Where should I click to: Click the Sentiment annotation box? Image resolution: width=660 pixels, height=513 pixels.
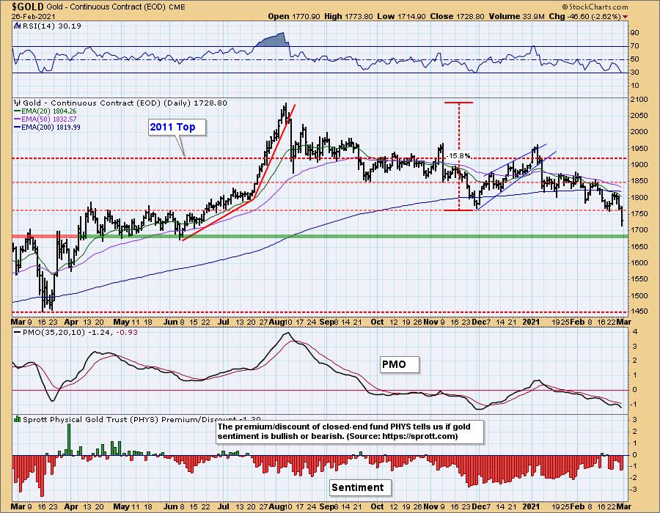pyautogui.click(x=360, y=487)
